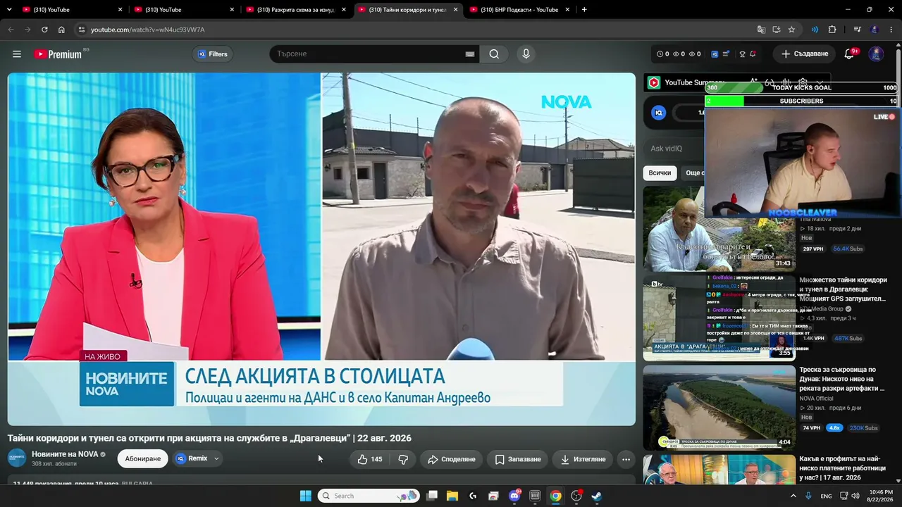Open site information icon in address bar
The image size is (902, 507).
point(82,30)
